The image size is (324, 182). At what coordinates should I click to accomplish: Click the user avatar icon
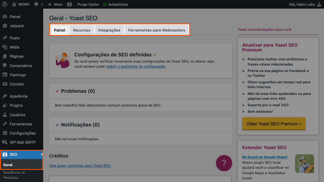tap(319, 4)
